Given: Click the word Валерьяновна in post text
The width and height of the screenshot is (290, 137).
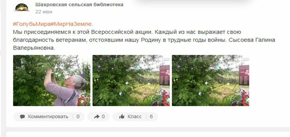Looking at the screenshot, I should (34, 48).
